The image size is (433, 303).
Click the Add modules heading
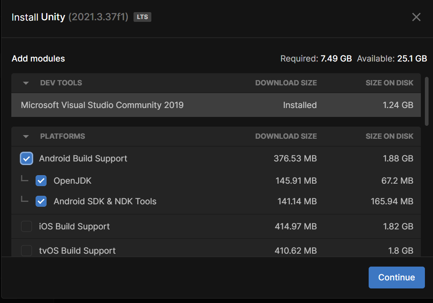click(38, 58)
